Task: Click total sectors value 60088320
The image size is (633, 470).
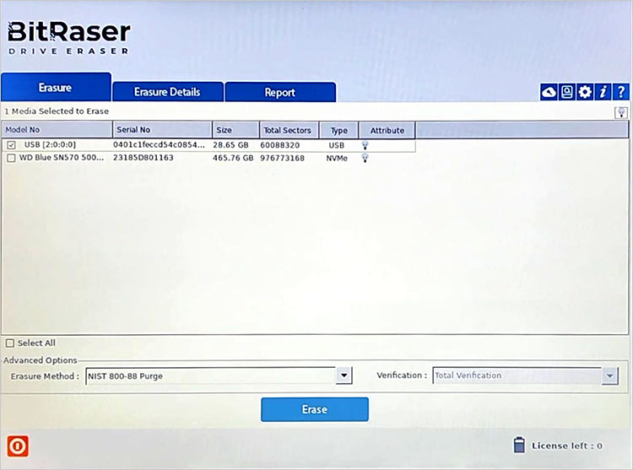Action: (279, 145)
